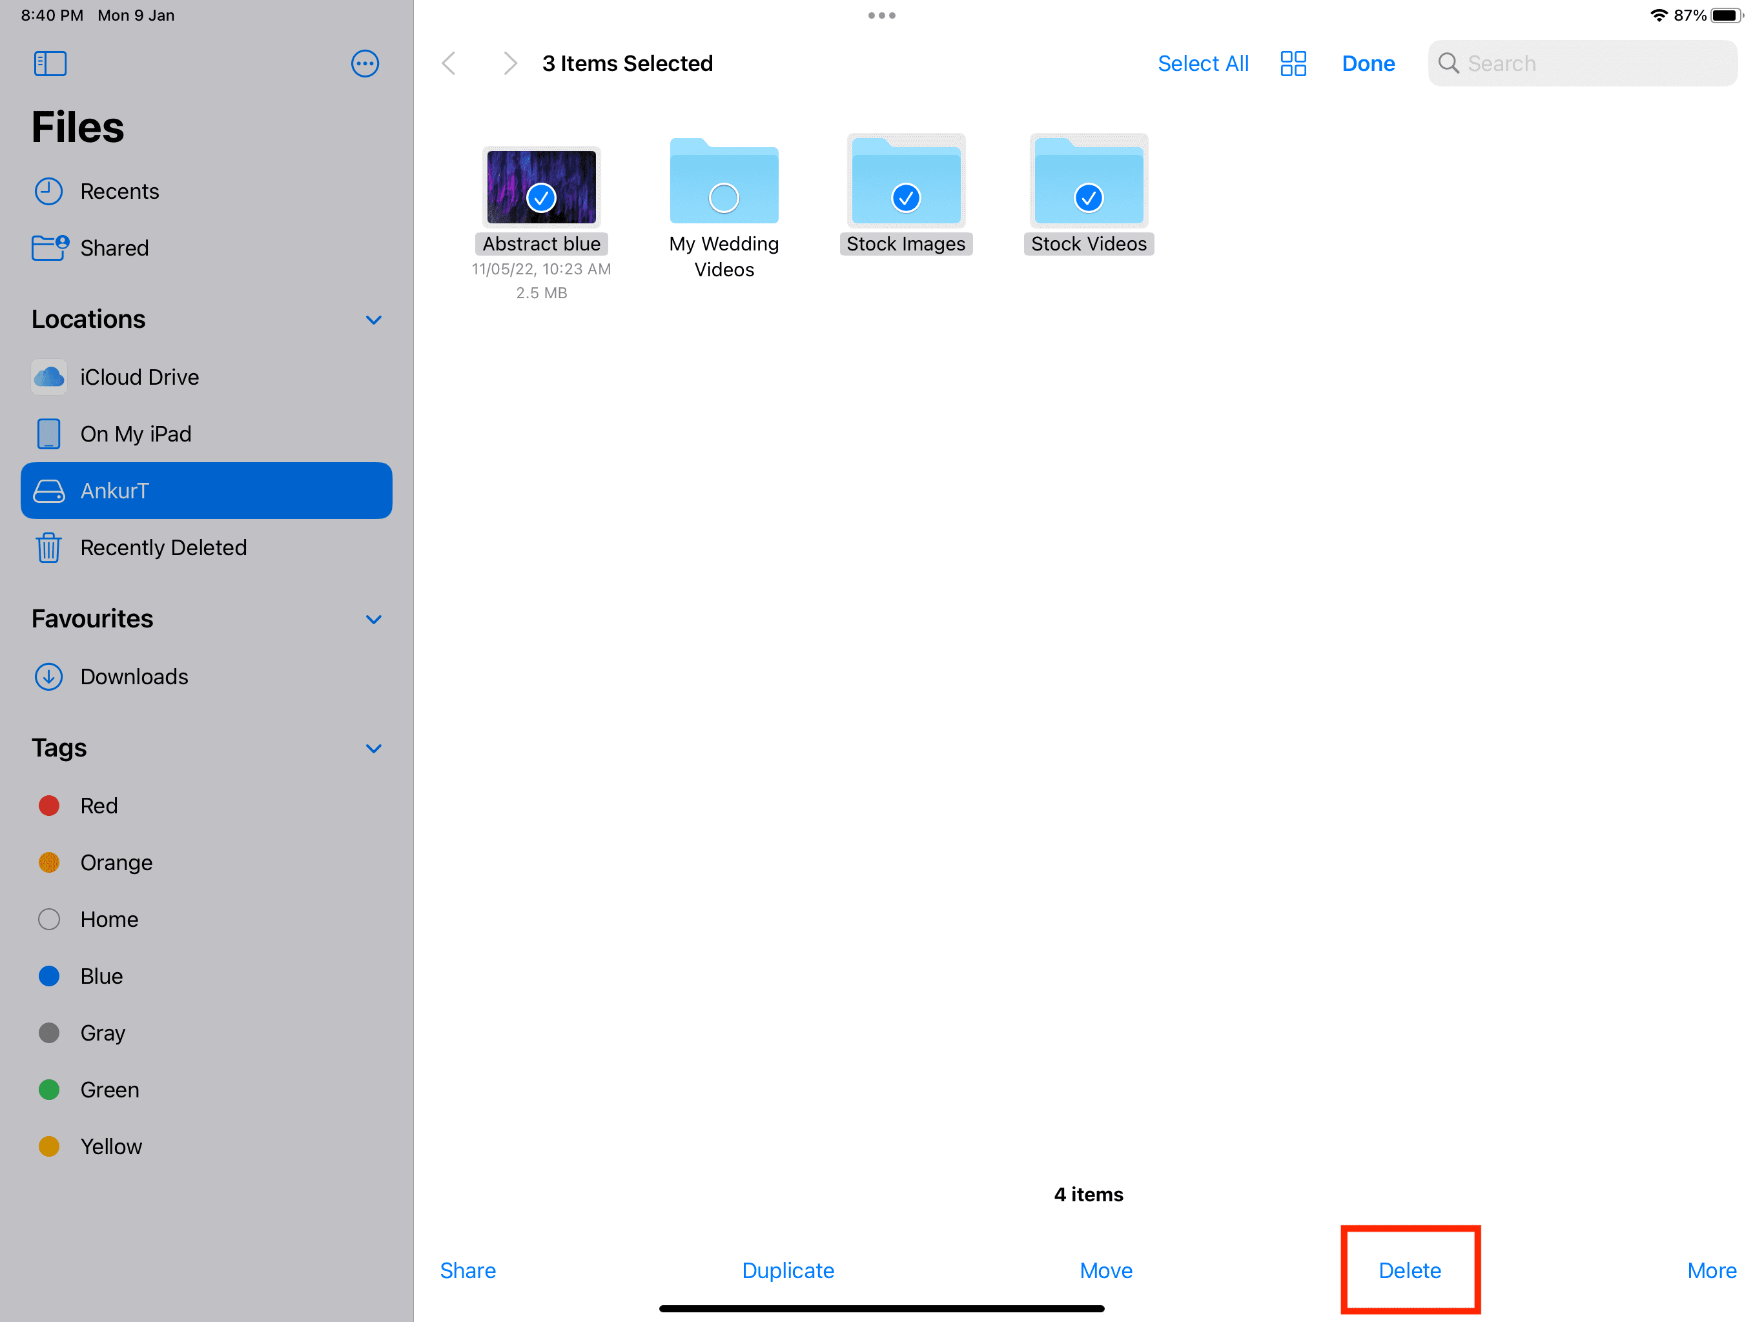Tap Delete in bottom toolbar
This screenshot has height=1322, width=1764.
1410,1270
